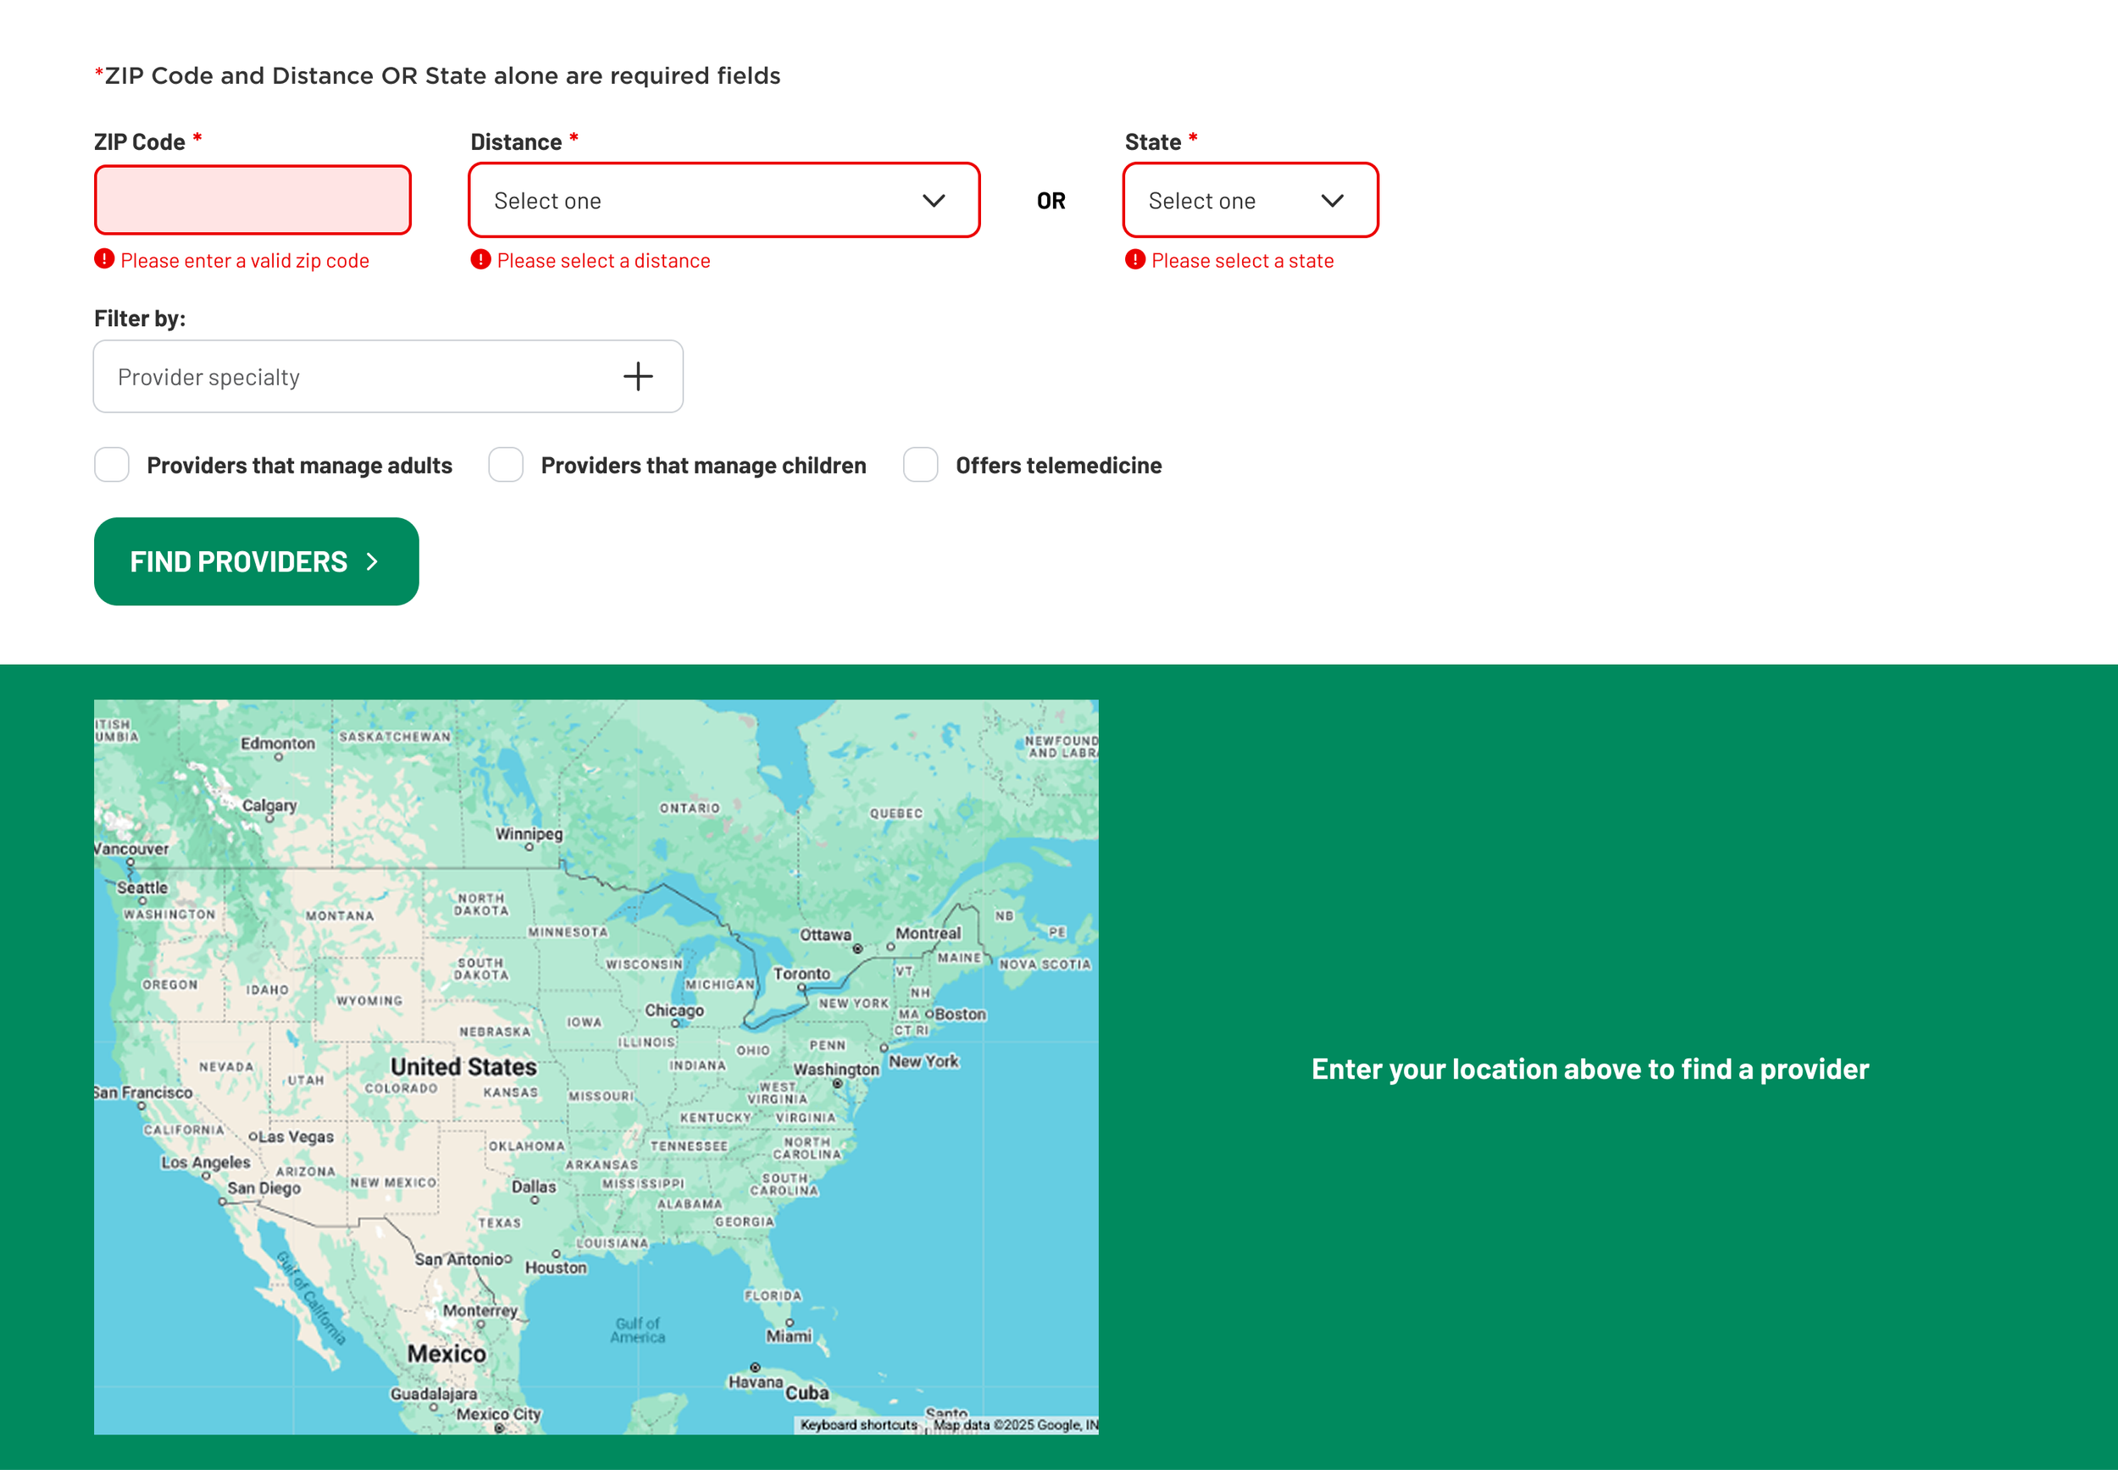Click the Find Providers button
2118x1470 pixels.
pyautogui.click(x=256, y=561)
